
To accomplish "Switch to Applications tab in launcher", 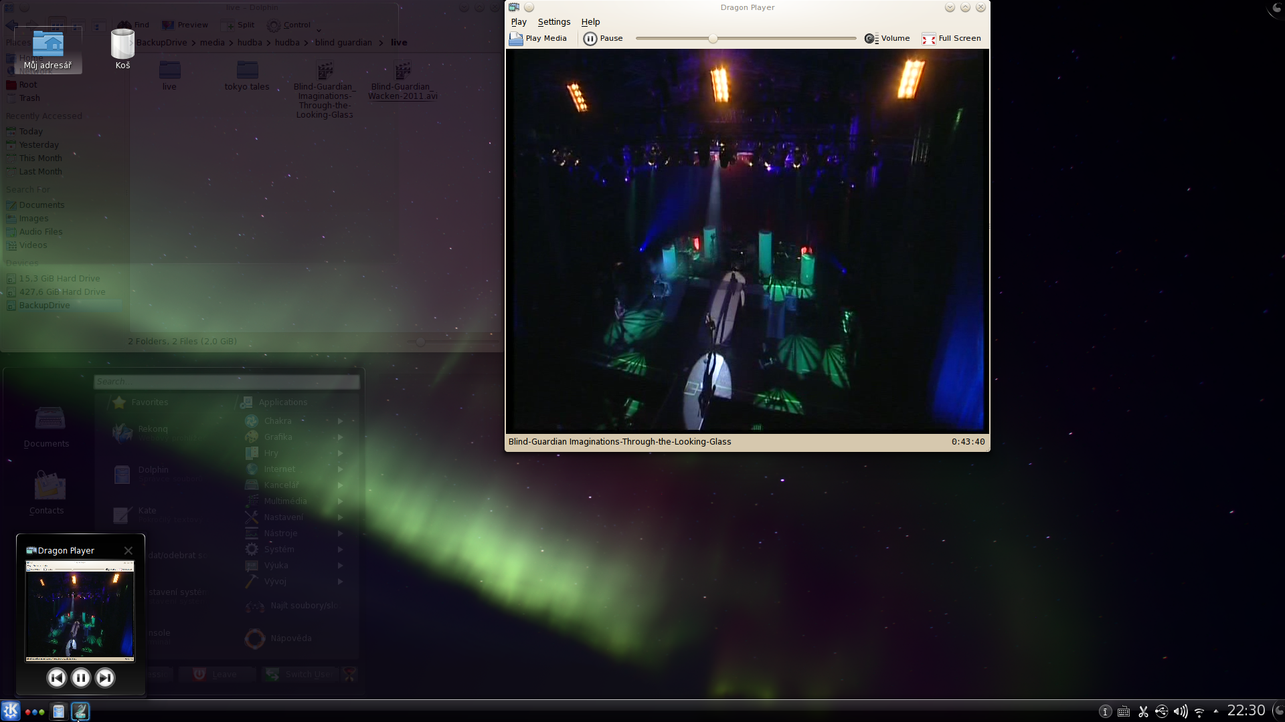I will [274, 402].
